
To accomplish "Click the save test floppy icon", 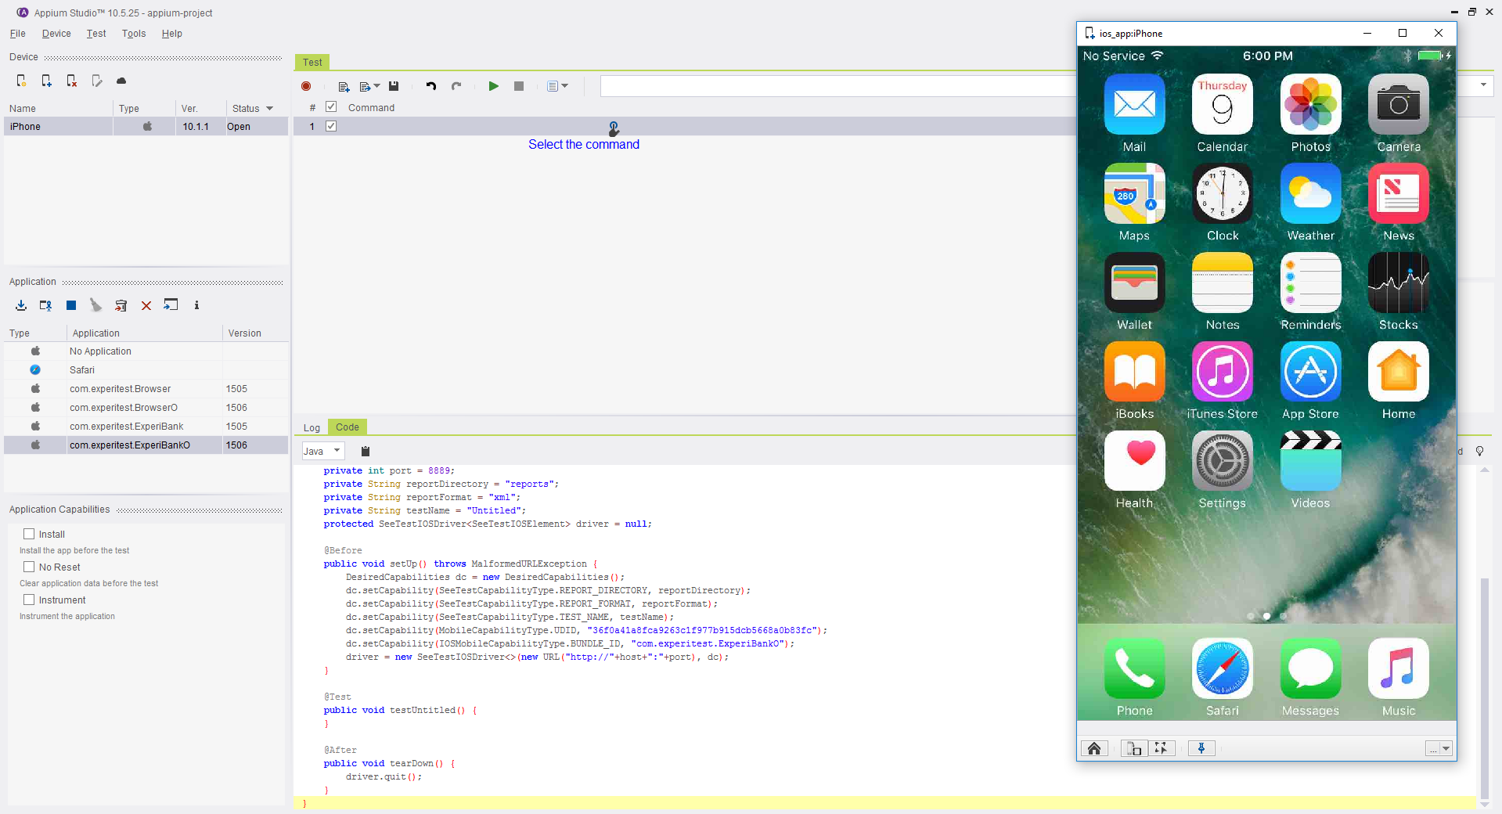I will (394, 86).
